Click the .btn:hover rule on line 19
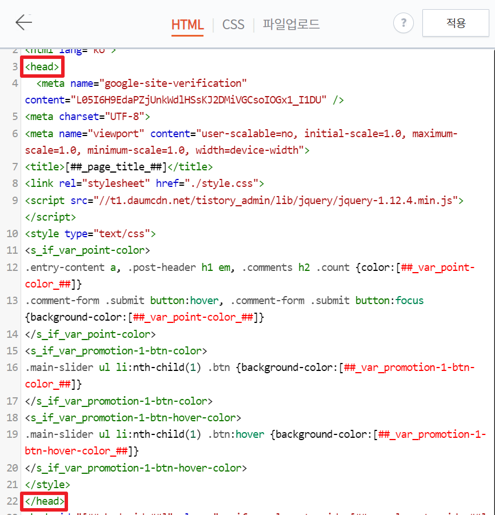 tap(256, 443)
